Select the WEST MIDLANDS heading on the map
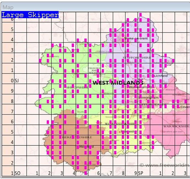 pos(118,83)
